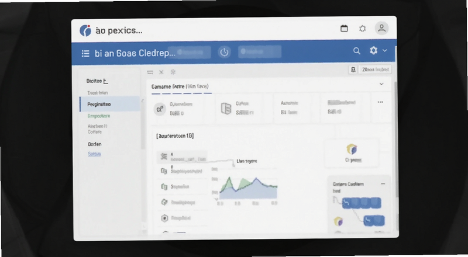Click the blue app logo in header
This screenshot has height=257, width=468.
pyautogui.click(x=85, y=30)
